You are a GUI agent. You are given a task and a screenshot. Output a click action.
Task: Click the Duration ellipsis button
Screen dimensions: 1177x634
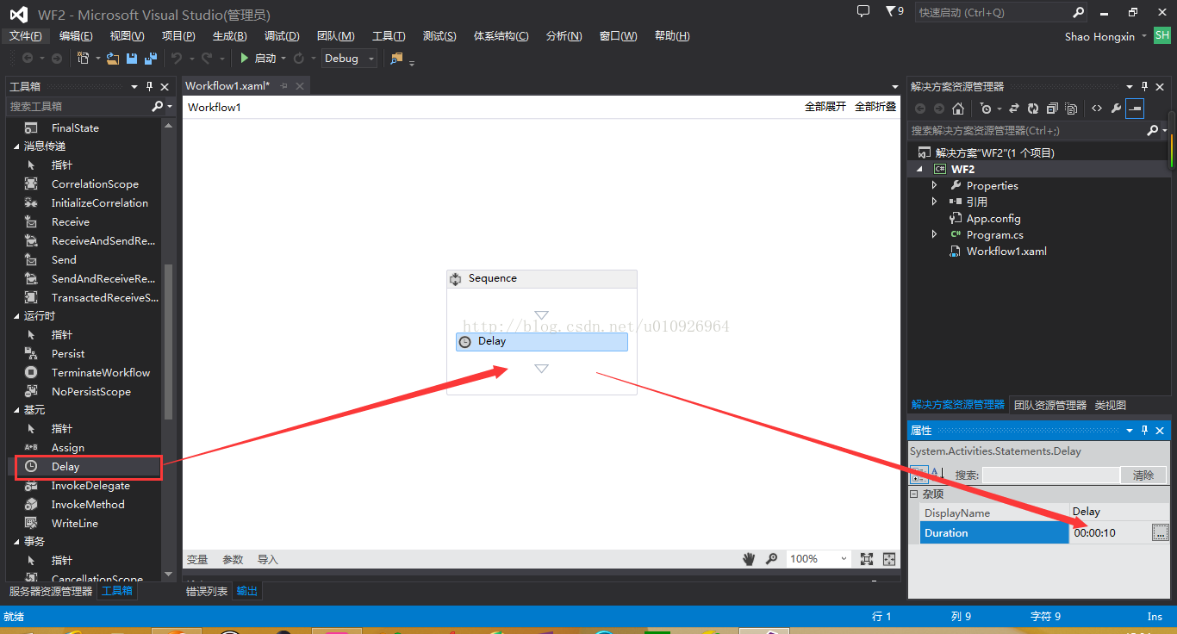point(1161,533)
